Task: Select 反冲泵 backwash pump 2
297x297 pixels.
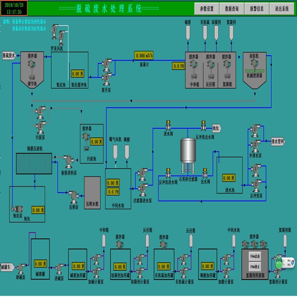Action: point(256,186)
